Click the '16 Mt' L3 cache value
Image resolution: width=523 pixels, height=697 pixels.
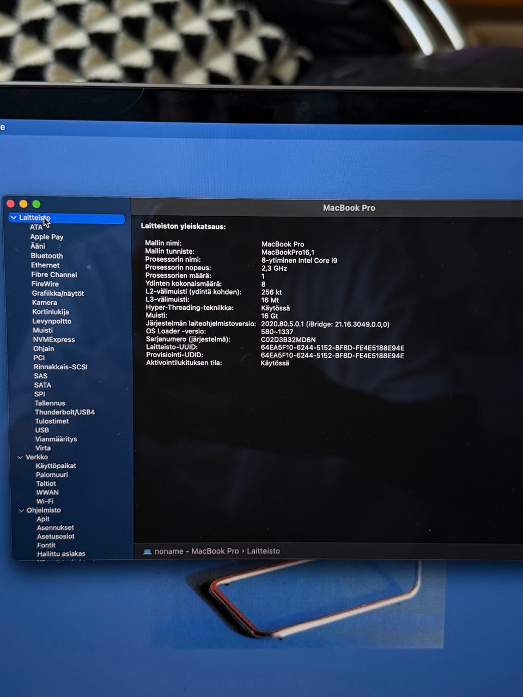pos(270,301)
